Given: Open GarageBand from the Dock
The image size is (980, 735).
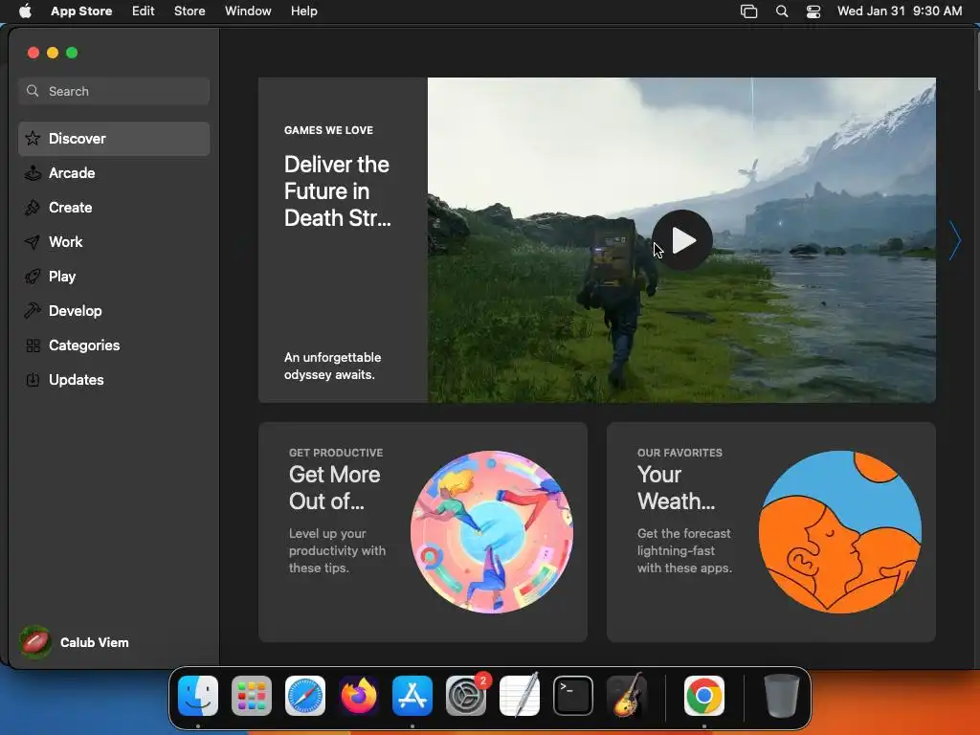Looking at the screenshot, I should (627, 696).
